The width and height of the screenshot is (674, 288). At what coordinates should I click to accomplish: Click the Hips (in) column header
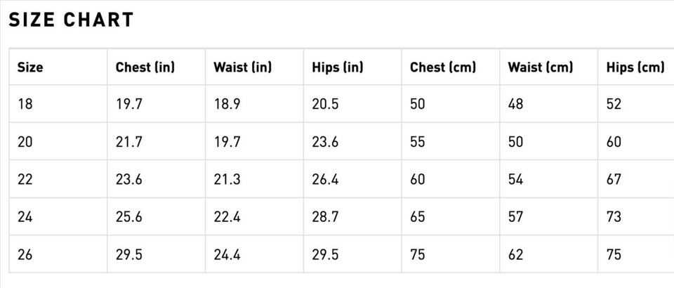(337, 67)
